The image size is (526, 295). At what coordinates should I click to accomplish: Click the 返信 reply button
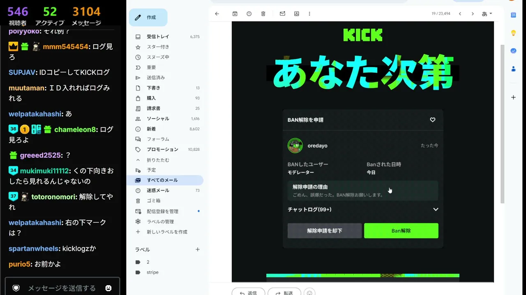[248, 293]
